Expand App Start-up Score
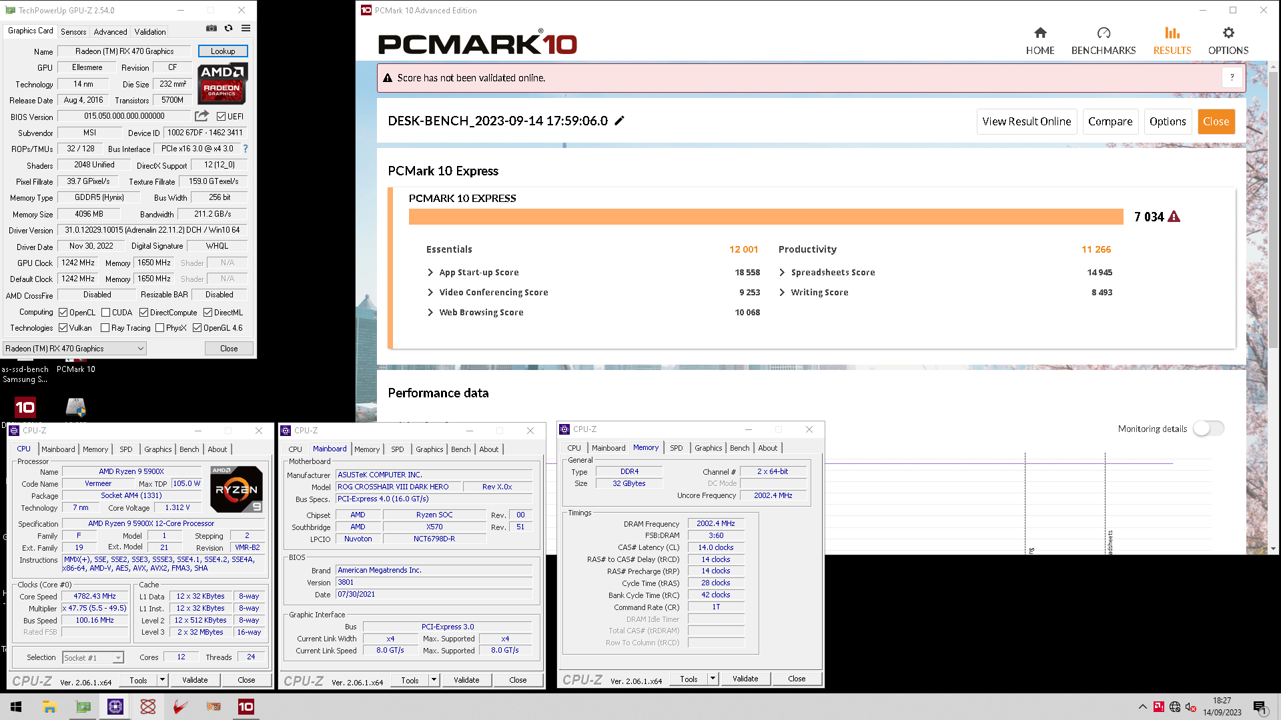Image resolution: width=1281 pixels, height=720 pixels. (x=430, y=273)
